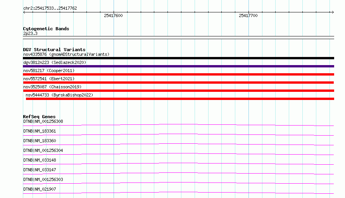Click the black nsv4335876 variant bar
Viewport: 345px width, 198px height.
(x=178, y=58)
